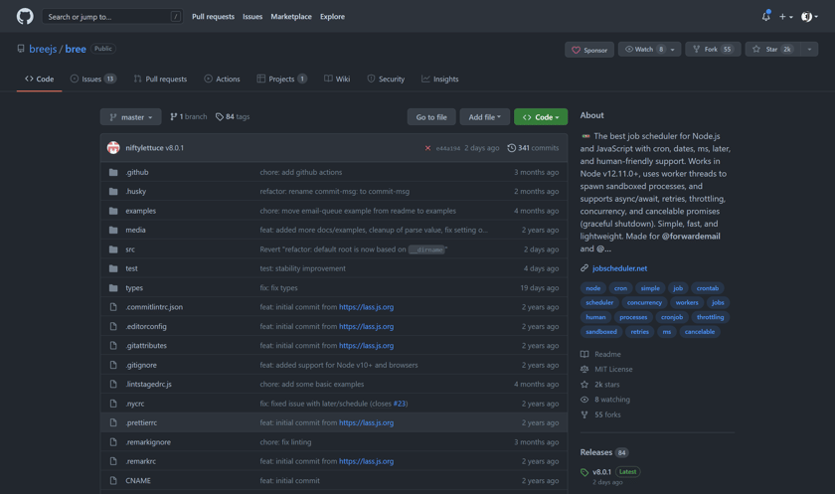Image resolution: width=835 pixels, height=494 pixels.
Task: View the 341 commits history
Action: click(x=533, y=148)
